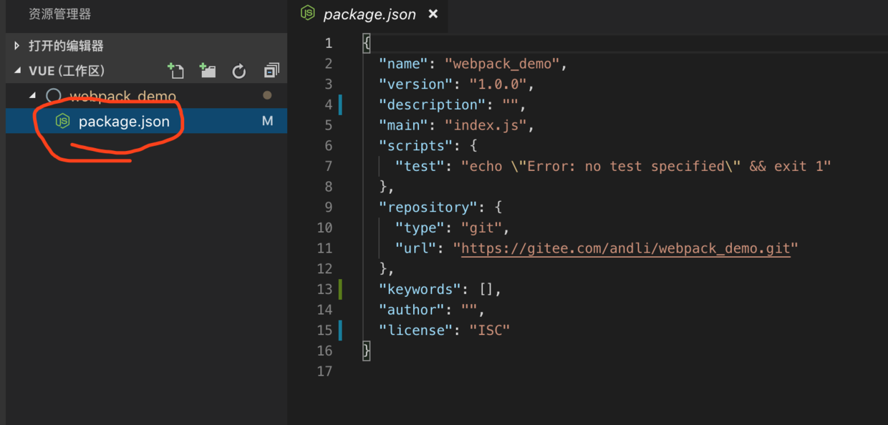This screenshot has height=425, width=888.
Task: Click the "repository" key on line 9
Action: [428, 207]
